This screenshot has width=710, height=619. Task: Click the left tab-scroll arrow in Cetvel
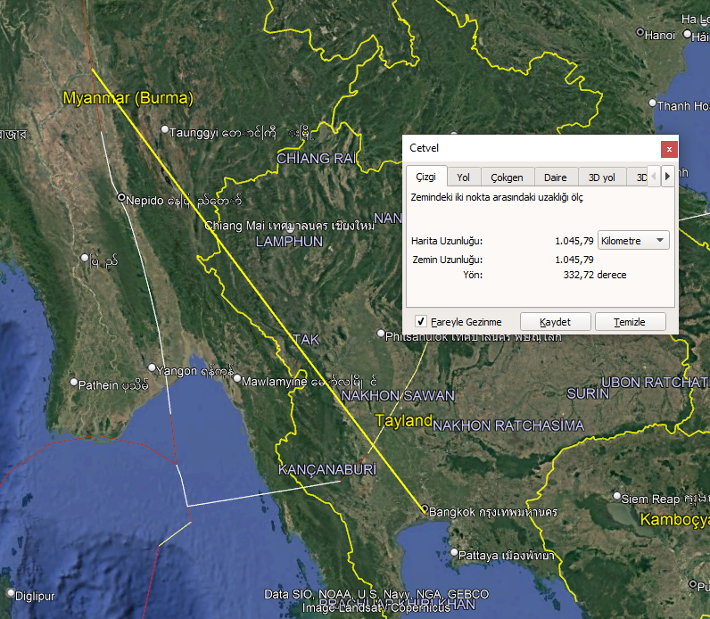pos(654,176)
